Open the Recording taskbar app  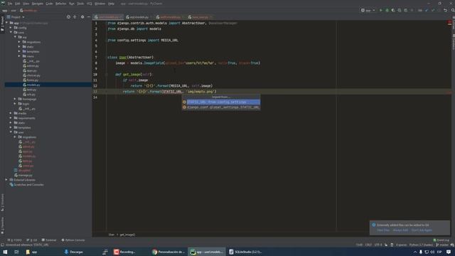pyautogui.click(x=125, y=252)
